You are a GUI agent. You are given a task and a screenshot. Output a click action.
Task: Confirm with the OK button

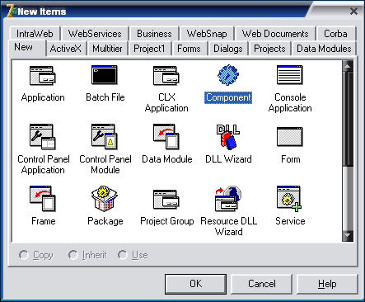(x=195, y=284)
